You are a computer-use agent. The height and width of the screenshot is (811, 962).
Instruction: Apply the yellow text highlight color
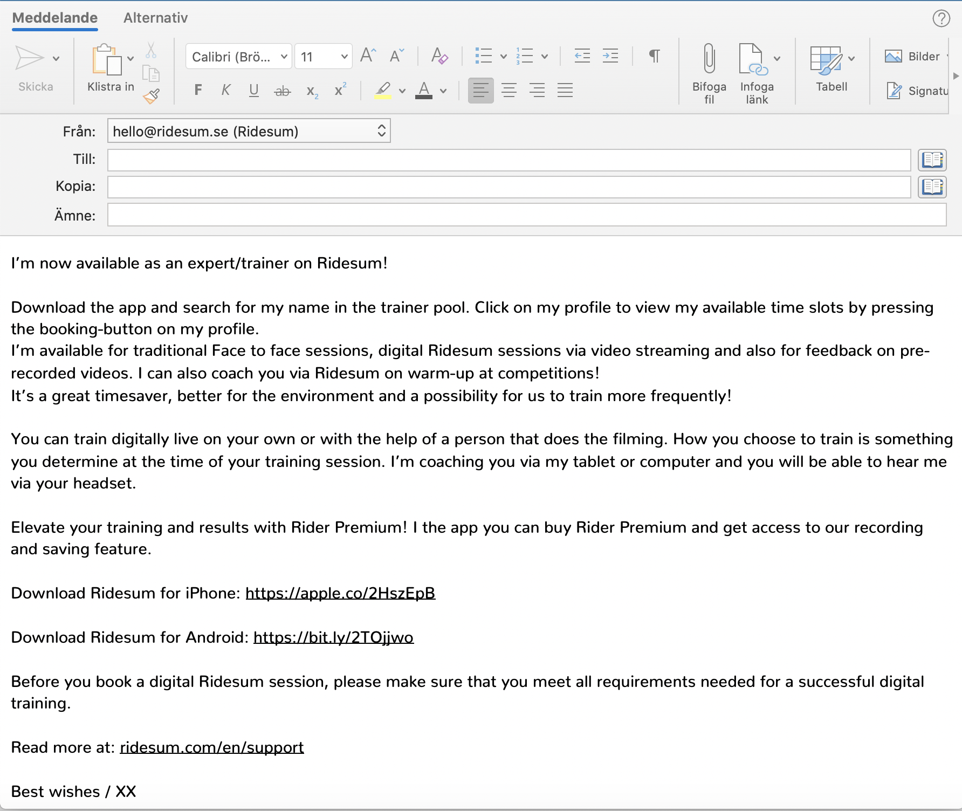pyautogui.click(x=383, y=90)
